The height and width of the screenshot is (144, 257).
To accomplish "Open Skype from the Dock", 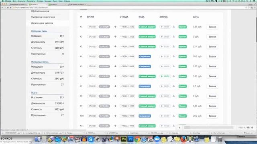I will click(90, 139).
